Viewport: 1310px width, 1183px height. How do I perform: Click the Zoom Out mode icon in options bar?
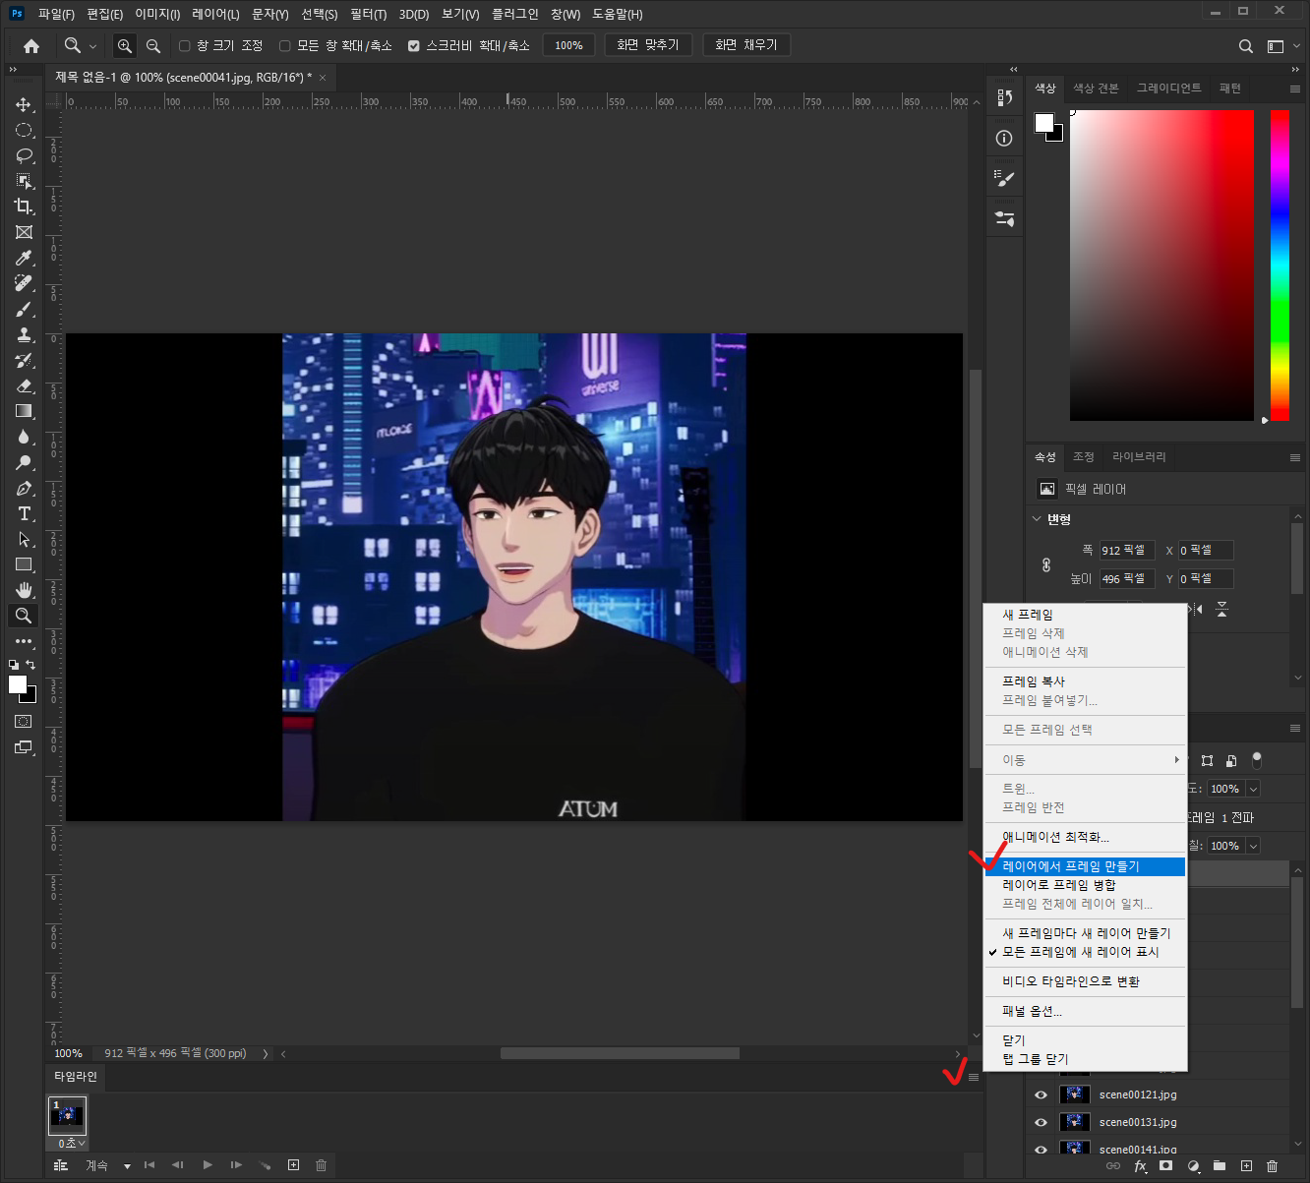pyautogui.click(x=152, y=45)
